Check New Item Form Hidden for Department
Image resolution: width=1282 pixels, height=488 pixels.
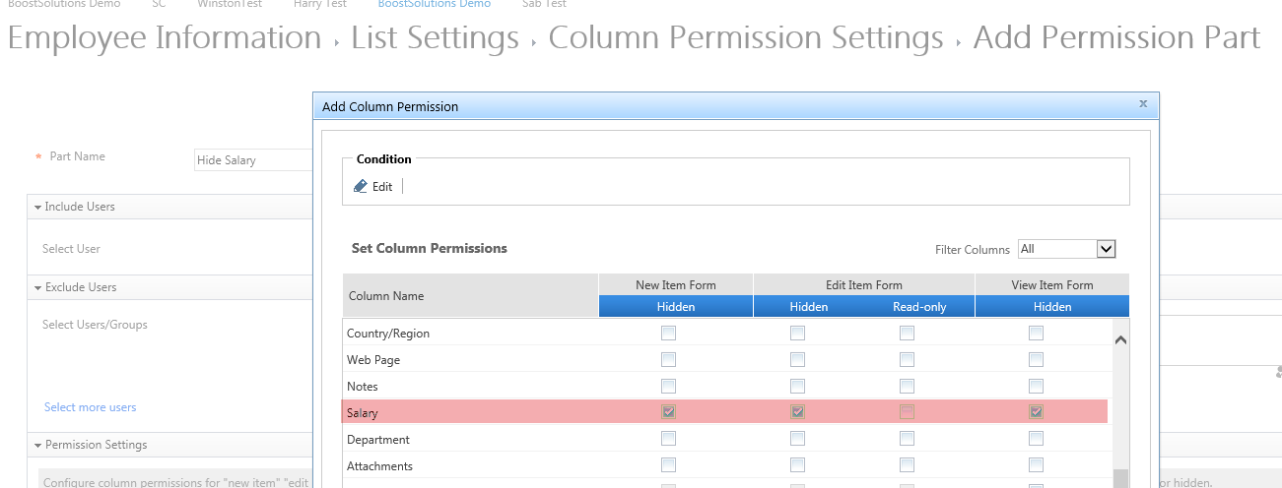pos(668,439)
